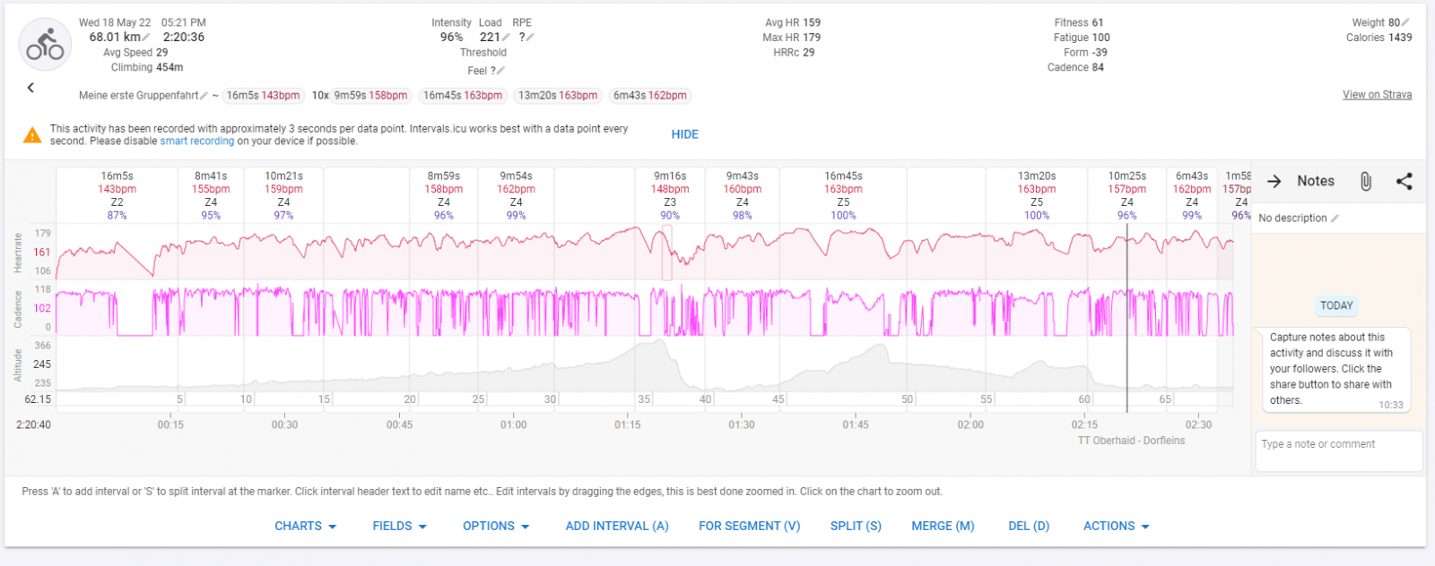
Task: Expand the FIELDS dropdown
Action: click(x=399, y=527)
